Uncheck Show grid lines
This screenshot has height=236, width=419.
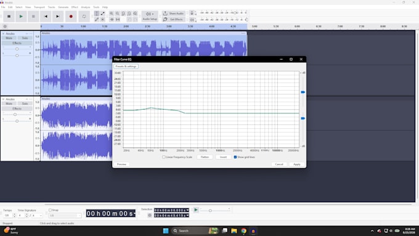(235, 157)
